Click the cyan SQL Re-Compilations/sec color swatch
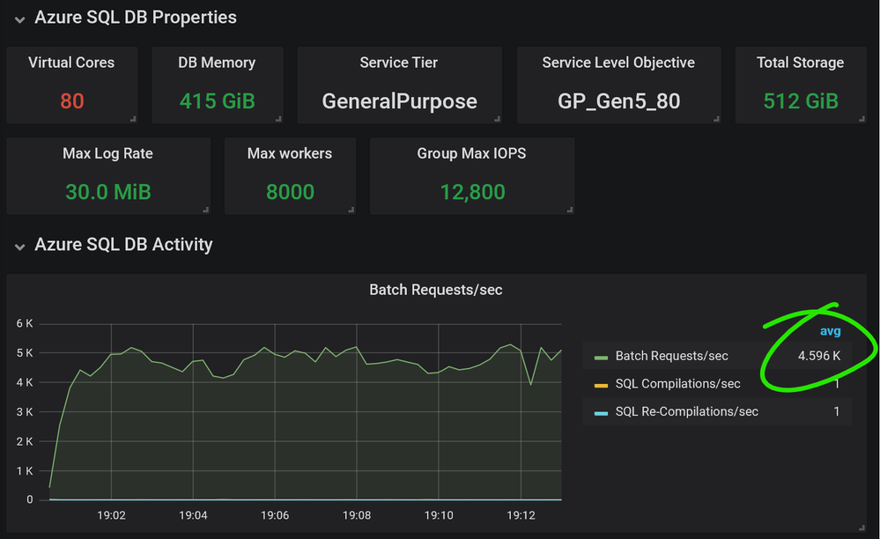 tap(602, 412)
